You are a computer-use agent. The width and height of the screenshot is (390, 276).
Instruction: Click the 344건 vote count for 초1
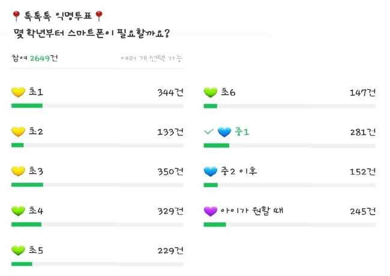tap(170, 92)
